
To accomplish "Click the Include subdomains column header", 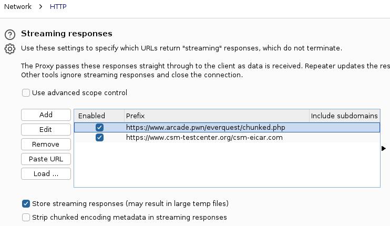I will pos(344,116).
